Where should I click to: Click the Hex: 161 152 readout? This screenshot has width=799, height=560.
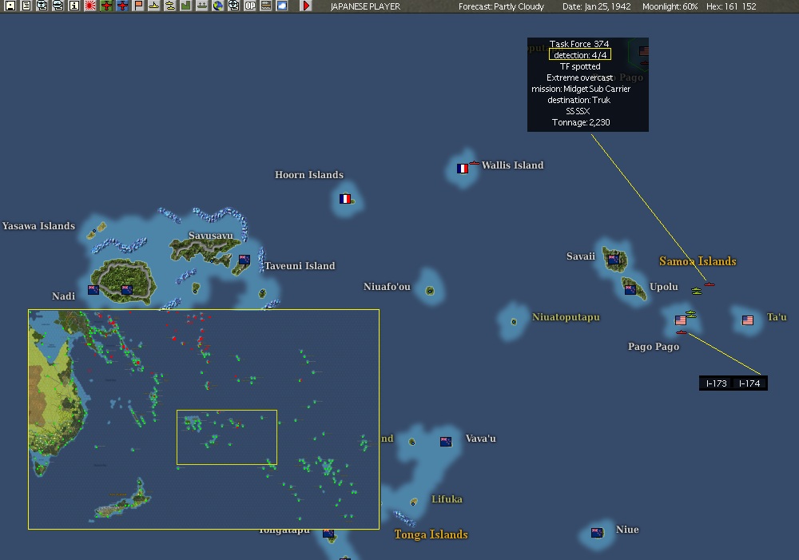pyautogui.click(x=731, y=6)
